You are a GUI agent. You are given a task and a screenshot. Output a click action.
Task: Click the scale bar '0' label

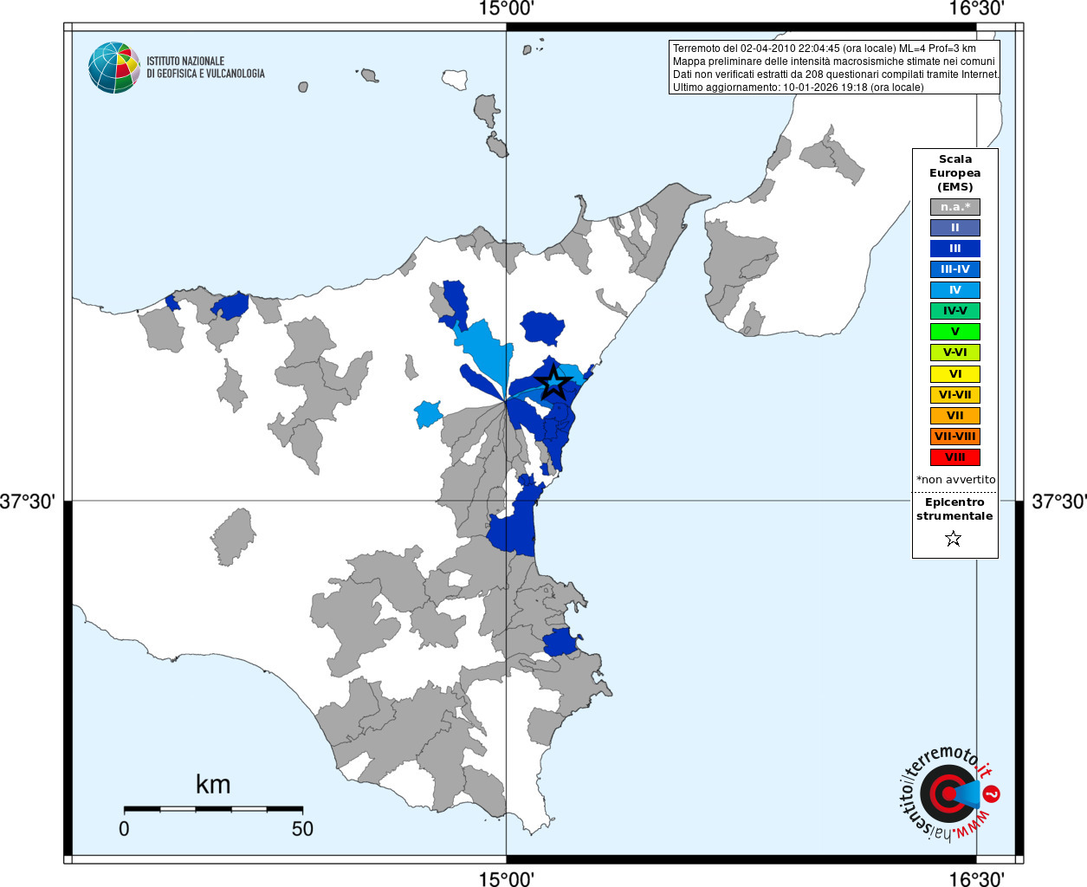click(x=124, y=829)
